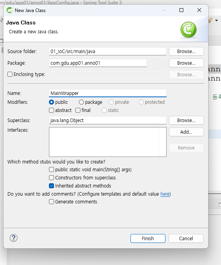
Task: Click the Spring leaf icon in title bar
Action: [x=10, y=10]
